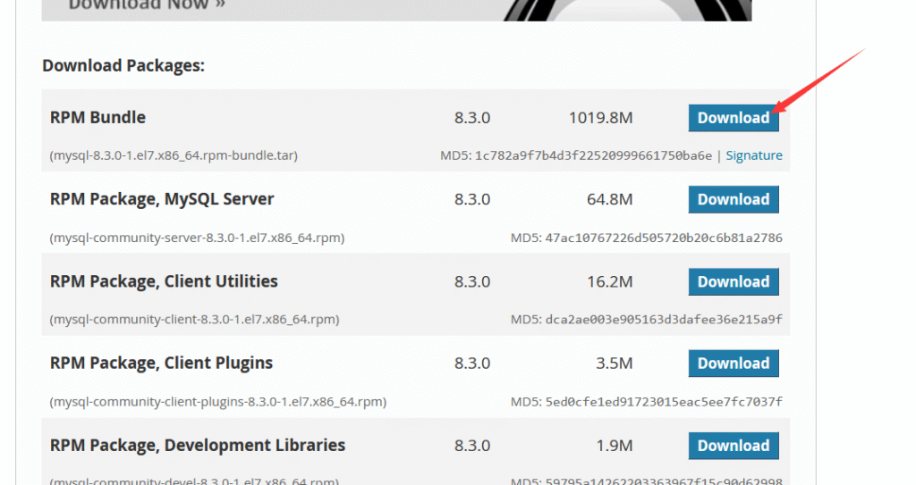Image resolution: width=916 pixels, height=485 pixels.
Task: Click the mysql-community-client-plugins rpm filename
Action: (218, 402)
